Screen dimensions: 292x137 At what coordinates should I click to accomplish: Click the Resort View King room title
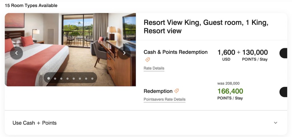coord(206,26)
